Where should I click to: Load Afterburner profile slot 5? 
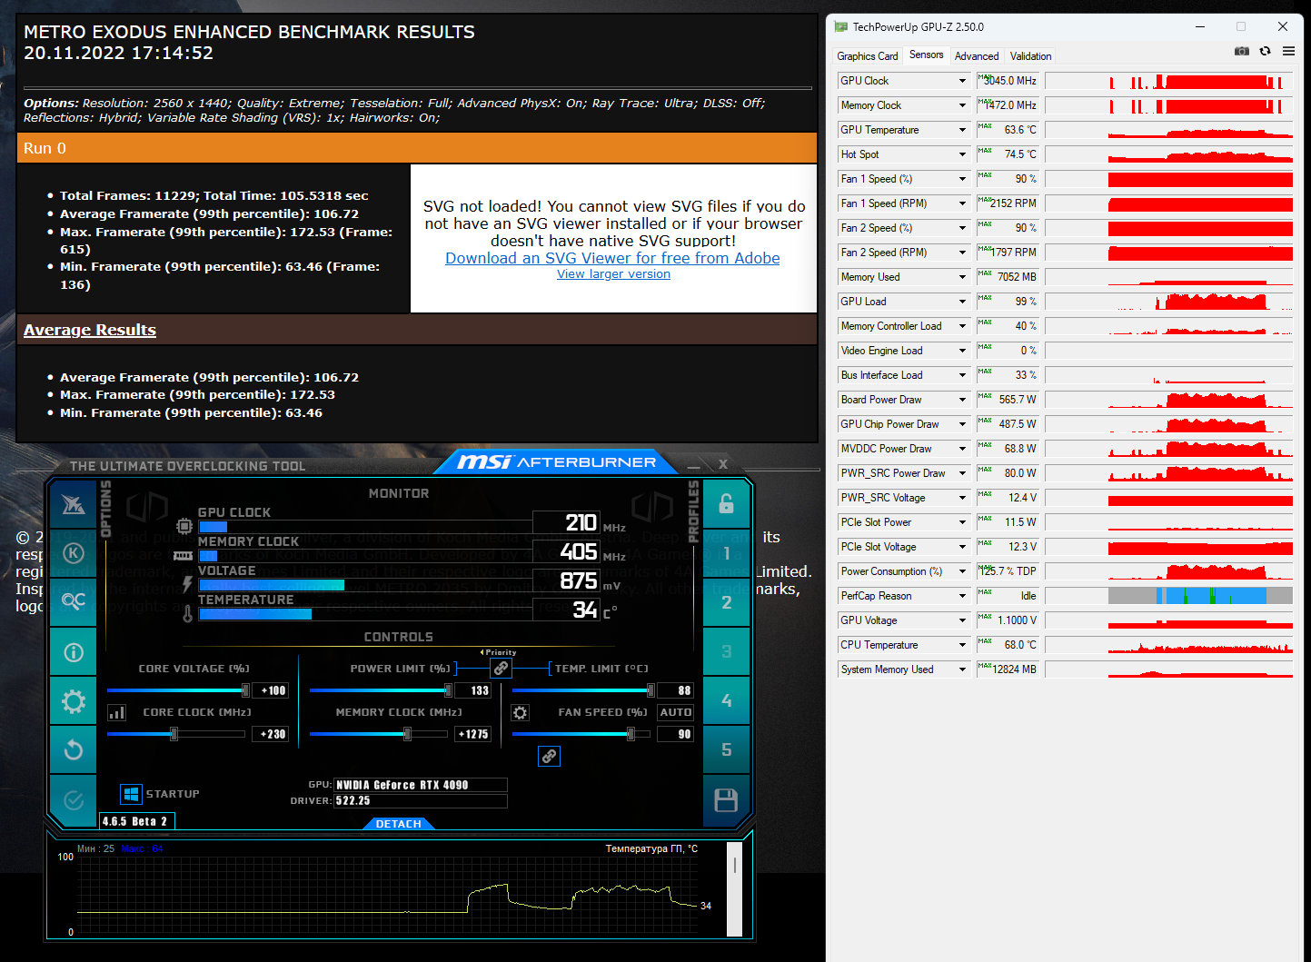click(x=726, y=749)
